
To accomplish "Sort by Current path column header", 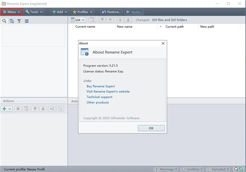I will 178,27.
